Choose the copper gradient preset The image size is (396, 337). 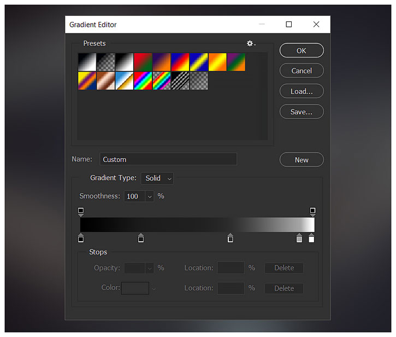click(x=106, y=81)
